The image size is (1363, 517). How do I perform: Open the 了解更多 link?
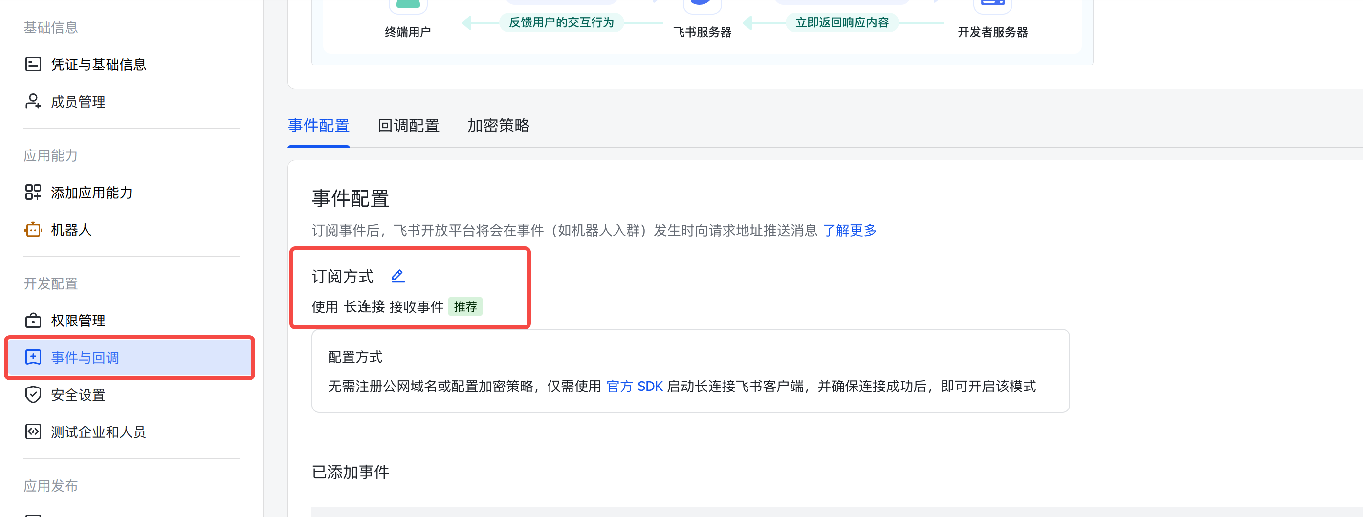[x=850, y=230]
